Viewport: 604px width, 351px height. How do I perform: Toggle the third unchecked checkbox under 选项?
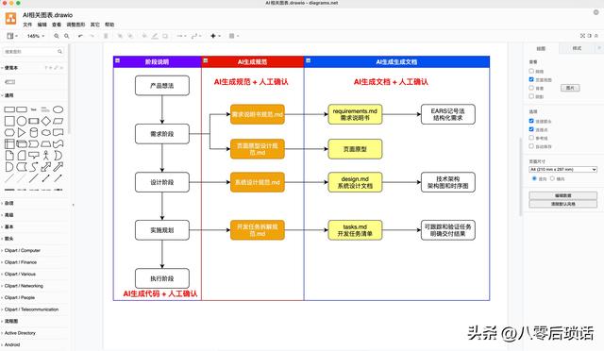point(531,138)
